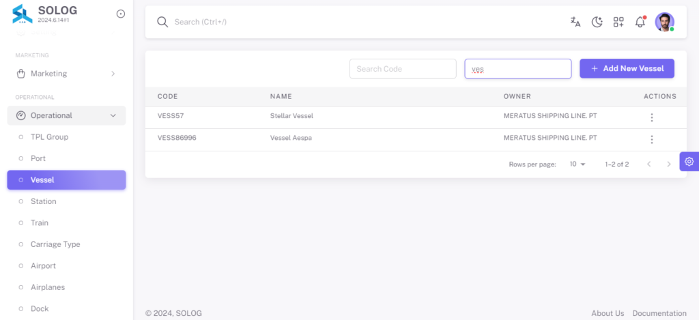Click the Add New Vessel button
The width and height of the screenshot is (699, 320).
click(x=627, y=69)
